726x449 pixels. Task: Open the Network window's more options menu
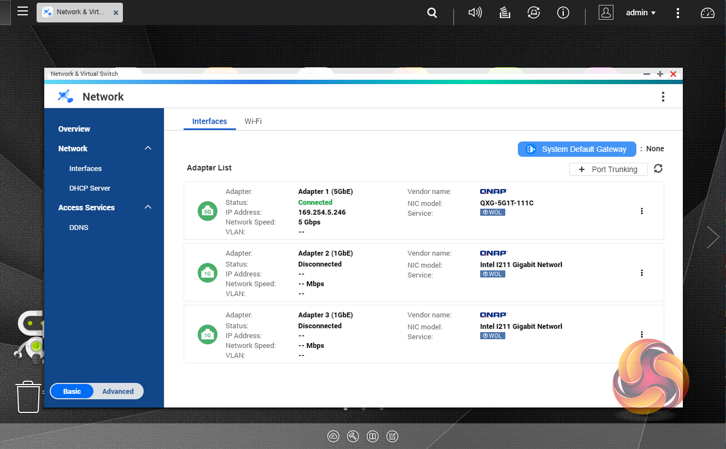pyautogui.click(x=663, y=97)
